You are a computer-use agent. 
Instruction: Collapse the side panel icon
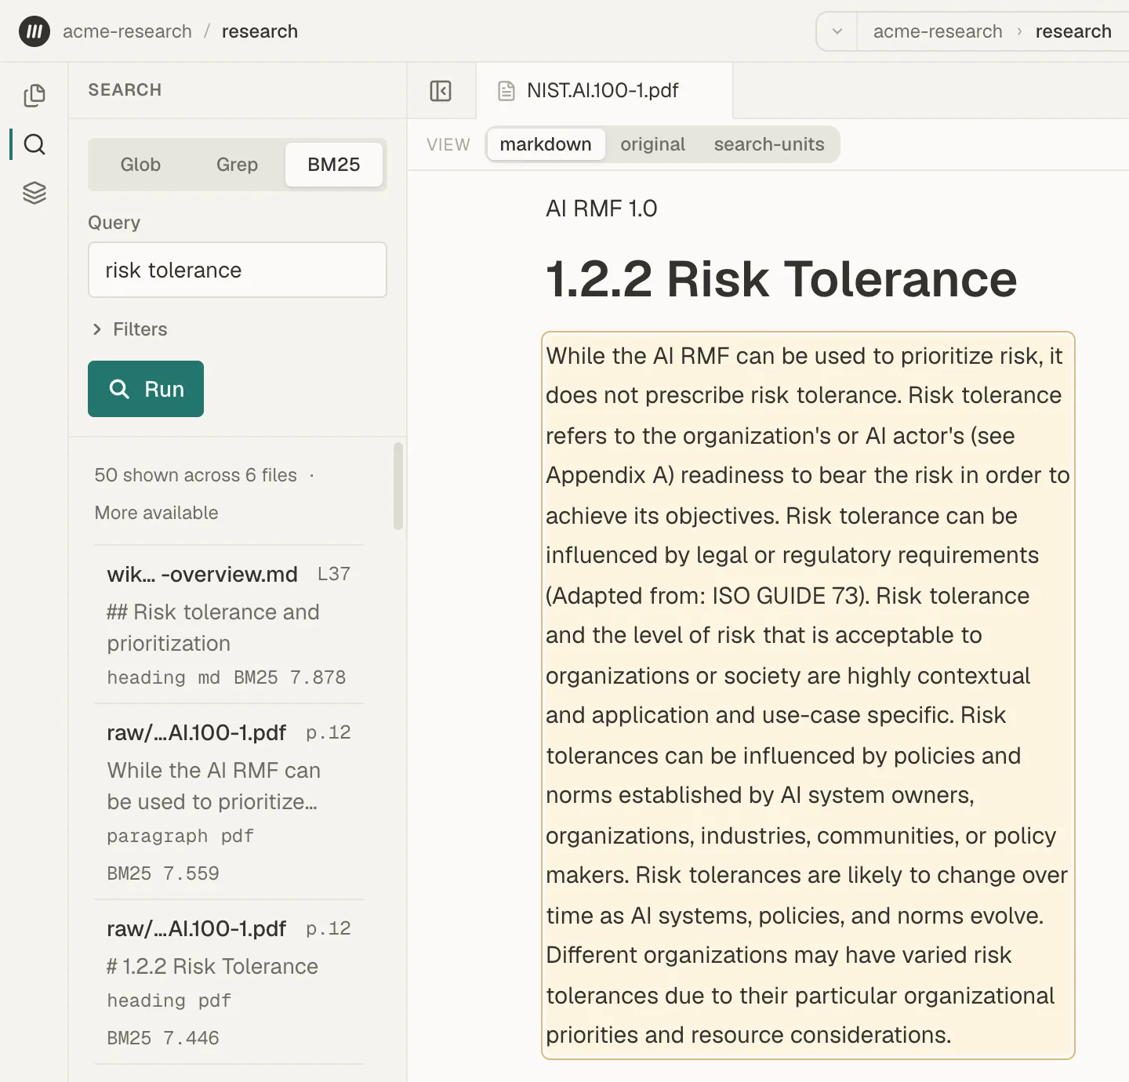point(441,91)
